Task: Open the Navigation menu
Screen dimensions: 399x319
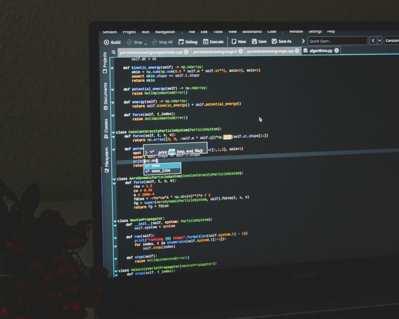Action: [x=165, y=32]
